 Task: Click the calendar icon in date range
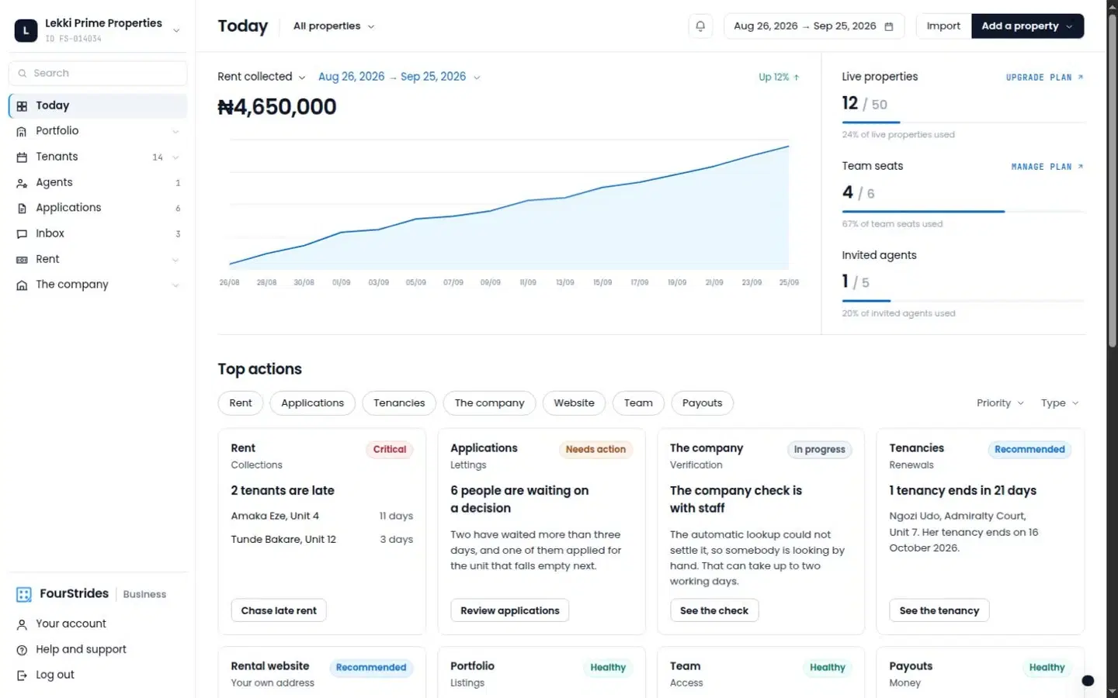pos(889,26)
